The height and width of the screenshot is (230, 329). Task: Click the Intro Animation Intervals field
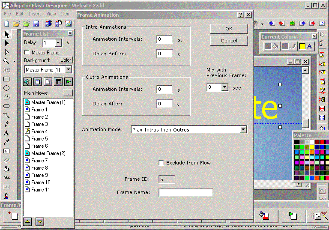[164, 39]
